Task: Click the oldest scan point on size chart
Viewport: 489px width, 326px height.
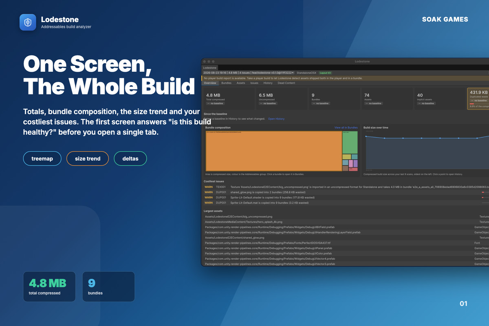Action: pos(366,137)
